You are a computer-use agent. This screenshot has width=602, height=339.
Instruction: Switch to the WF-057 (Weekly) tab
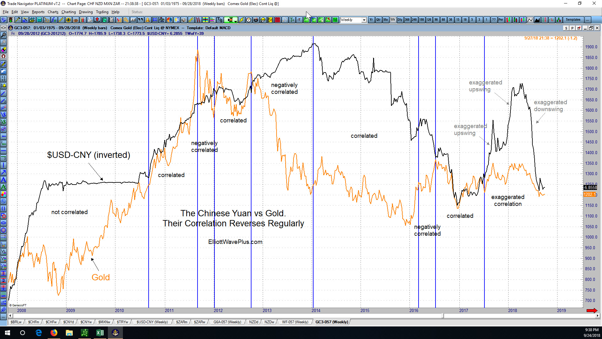click(295, 322)
